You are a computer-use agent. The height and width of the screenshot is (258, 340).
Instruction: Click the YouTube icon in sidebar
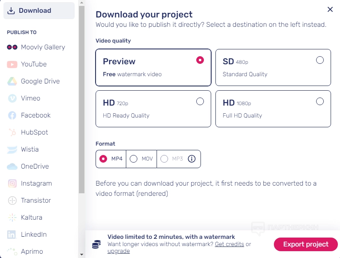tap(12, 64)
